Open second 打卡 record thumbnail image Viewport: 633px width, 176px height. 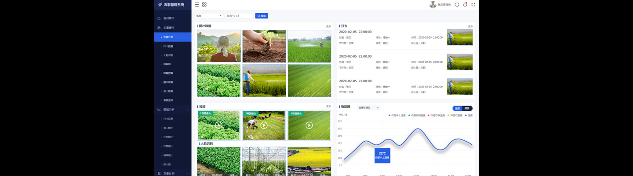tap(460, 62)
